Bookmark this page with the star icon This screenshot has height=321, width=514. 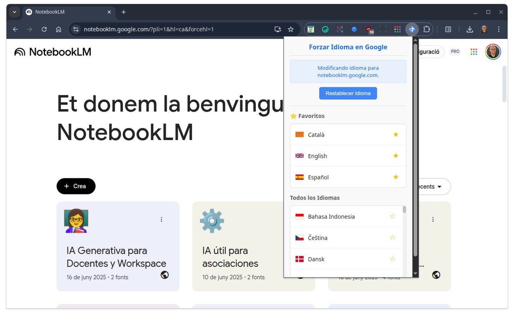pos(291,30)
